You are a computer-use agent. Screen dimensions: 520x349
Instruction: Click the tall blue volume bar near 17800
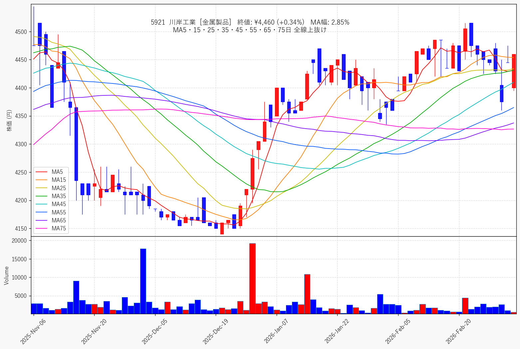coord(143,281)
